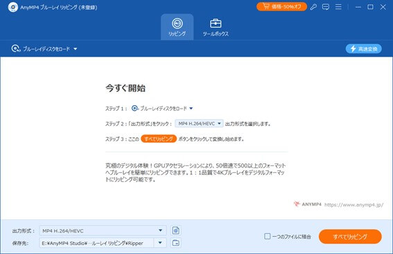Start ripping with the orange すべてリッピング button
Viewport: 393px width, 254px height.
350,237
